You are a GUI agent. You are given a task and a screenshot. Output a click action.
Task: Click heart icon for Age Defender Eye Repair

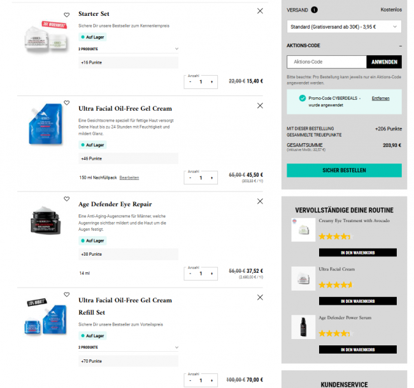tap(67, 199)
